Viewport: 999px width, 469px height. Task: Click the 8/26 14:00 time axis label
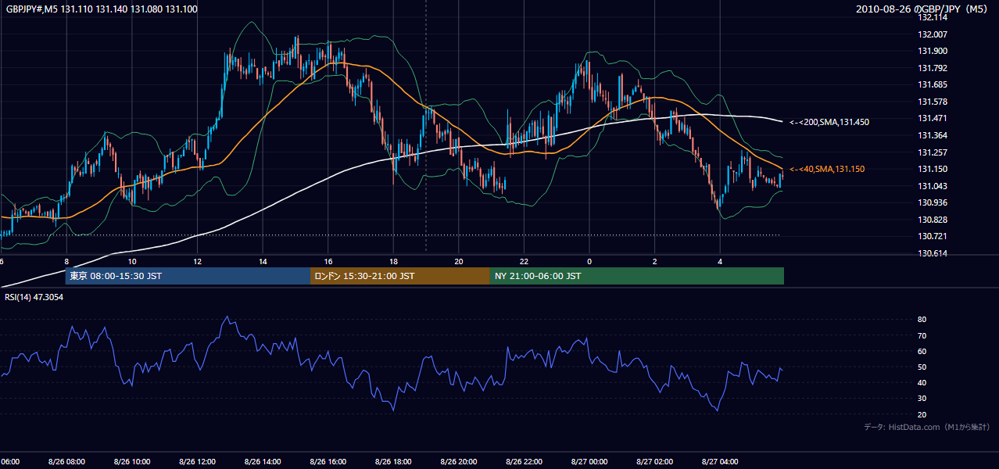[263, 462]
